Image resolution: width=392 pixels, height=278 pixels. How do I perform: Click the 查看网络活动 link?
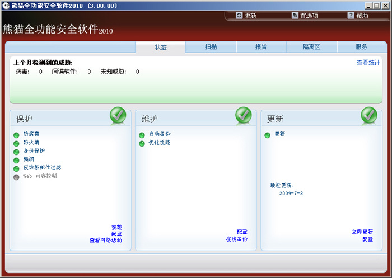[x=106, y=240]
